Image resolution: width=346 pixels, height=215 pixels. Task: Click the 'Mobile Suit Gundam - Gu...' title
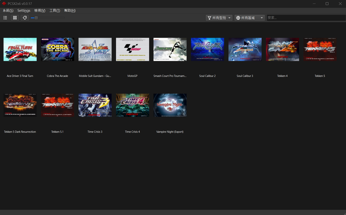click(95, 76)
